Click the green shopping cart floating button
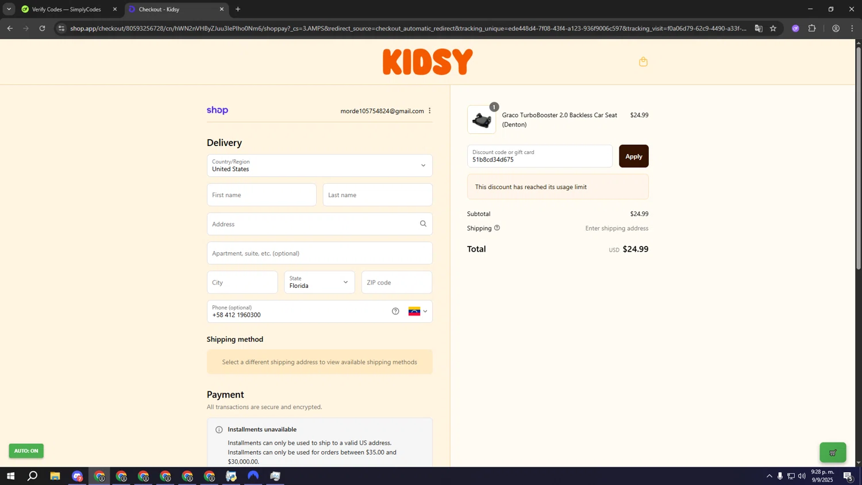This screenshot has width=862, height=485. click(x=833, y=453)
